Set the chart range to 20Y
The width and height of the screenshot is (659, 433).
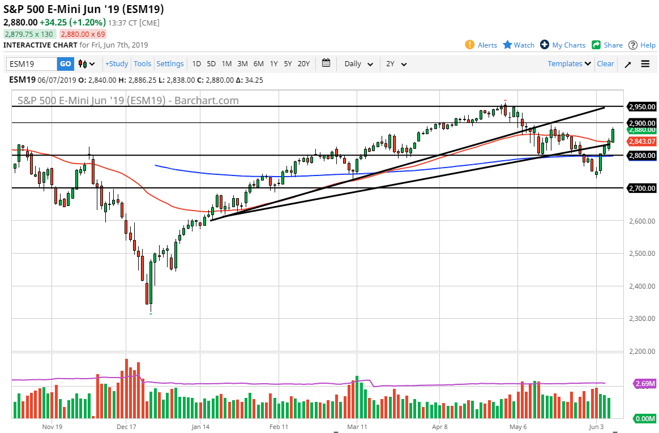[303, 64]
